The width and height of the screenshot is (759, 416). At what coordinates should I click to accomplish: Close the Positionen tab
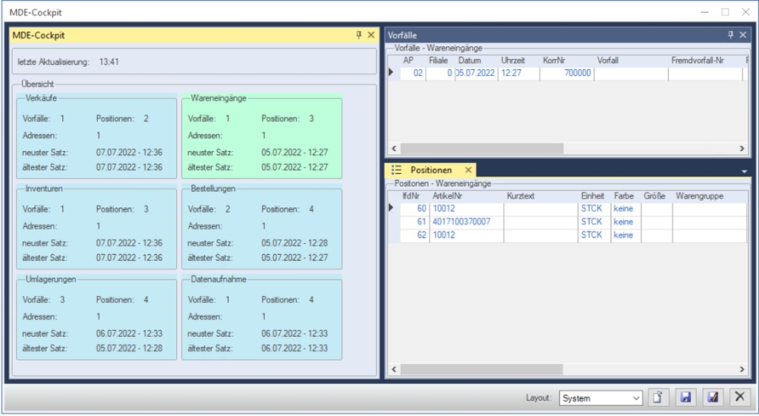[x=468, y=170]
